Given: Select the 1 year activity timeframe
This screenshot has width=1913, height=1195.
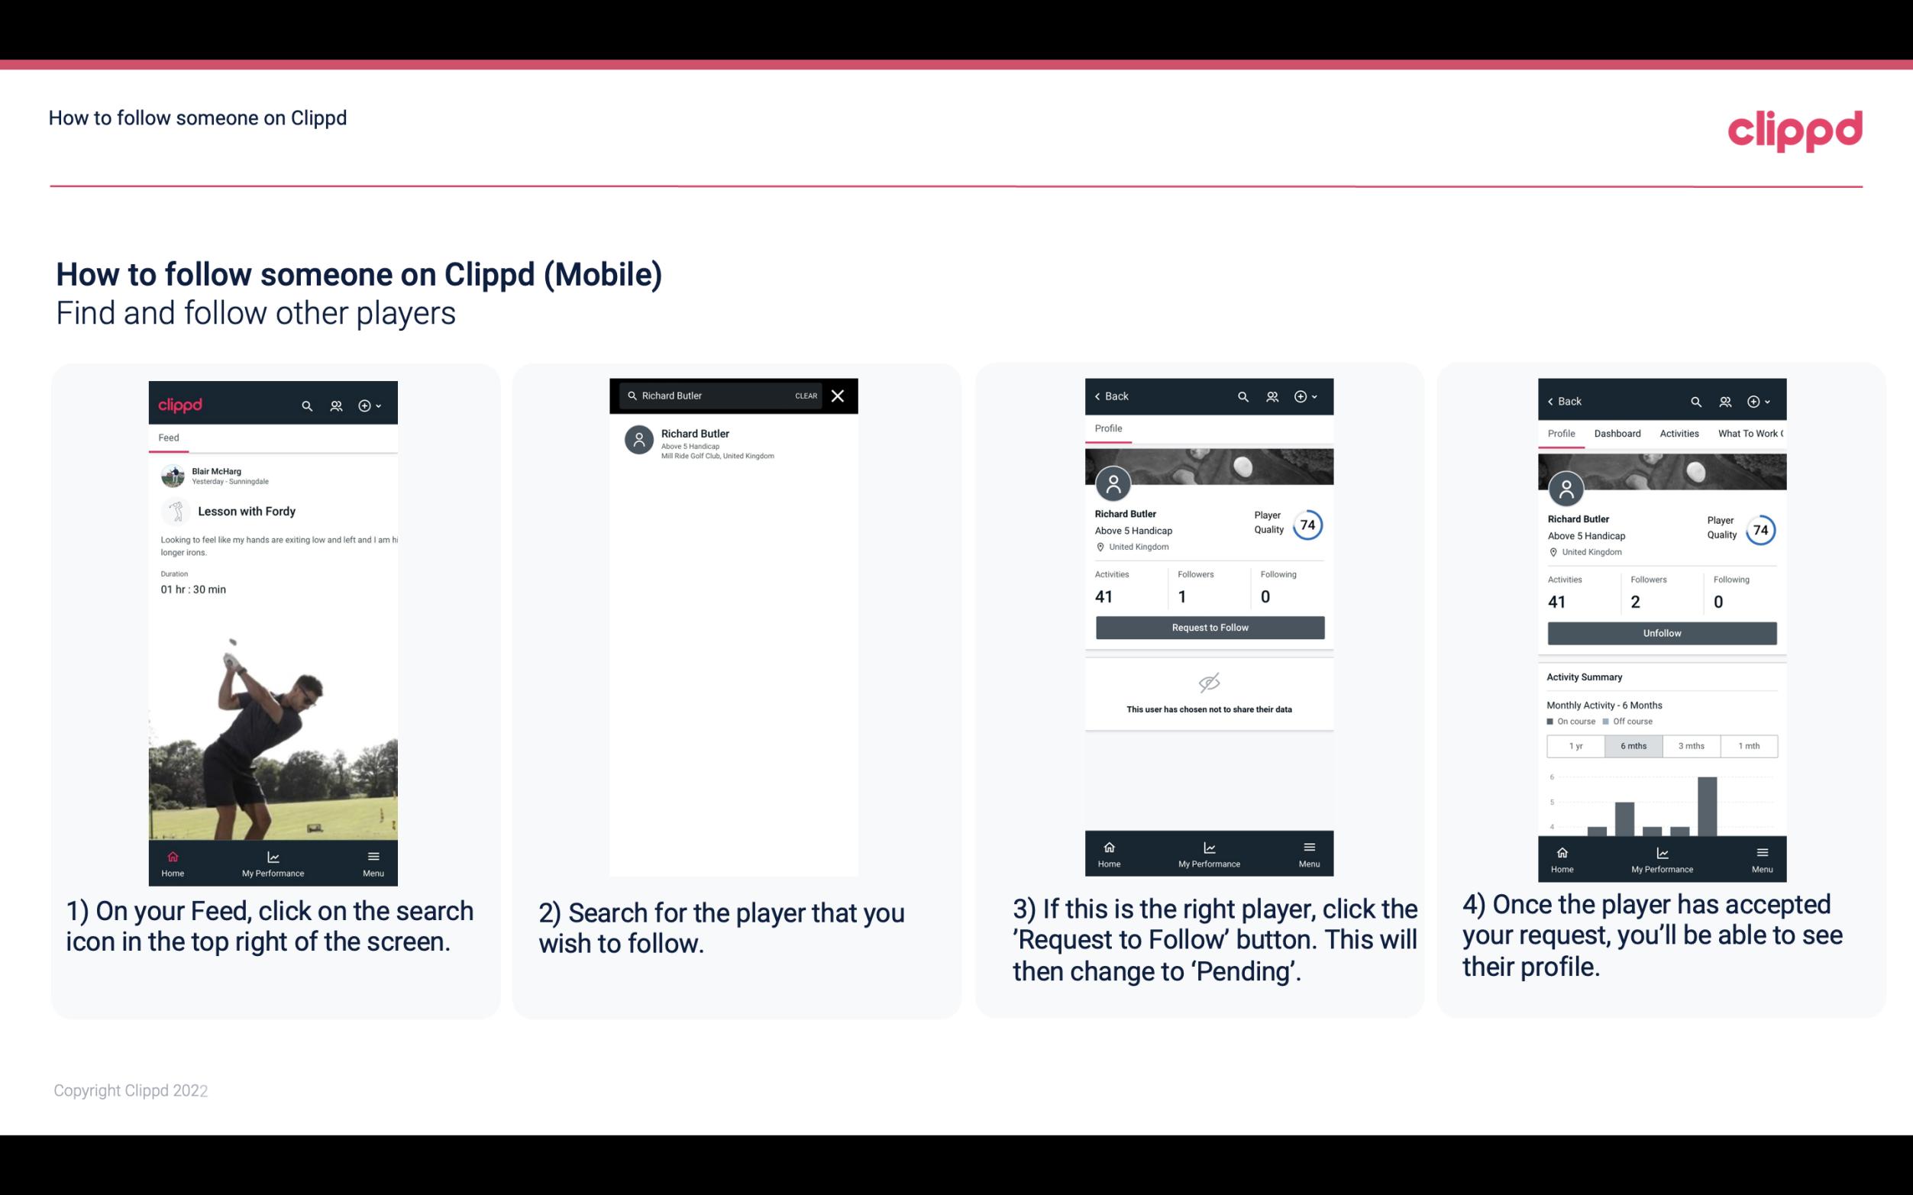Looking at the screenshot, I should tap(1575, 744).
